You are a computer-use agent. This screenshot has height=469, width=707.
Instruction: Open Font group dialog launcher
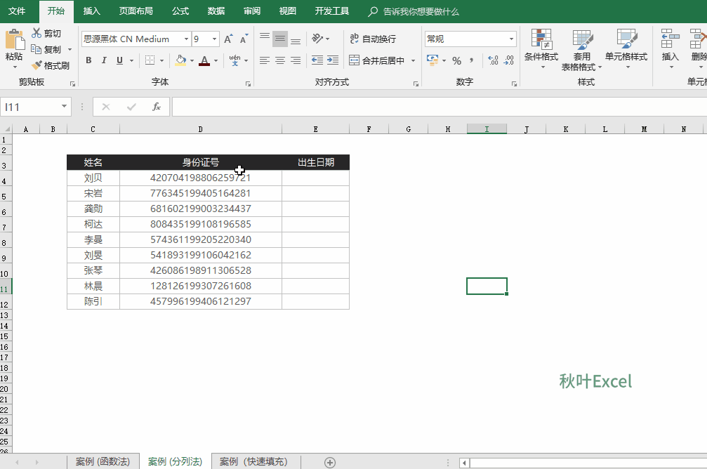click(248, 84)
